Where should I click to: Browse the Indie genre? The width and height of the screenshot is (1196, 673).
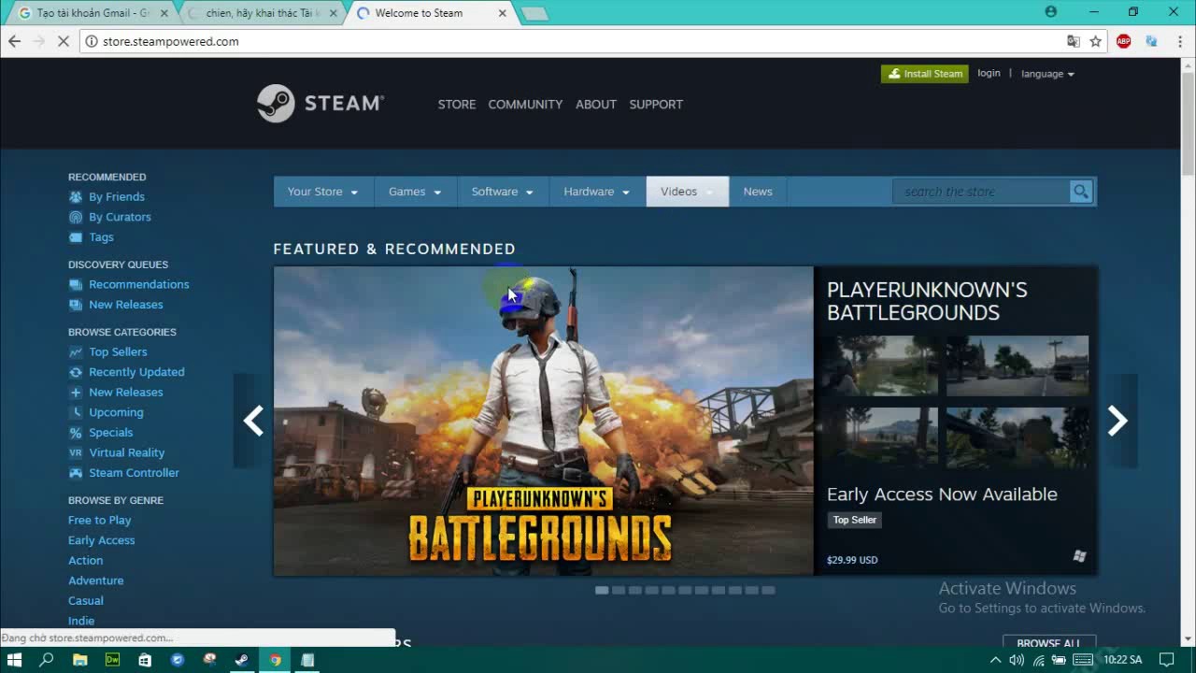(x=81, y=621)
